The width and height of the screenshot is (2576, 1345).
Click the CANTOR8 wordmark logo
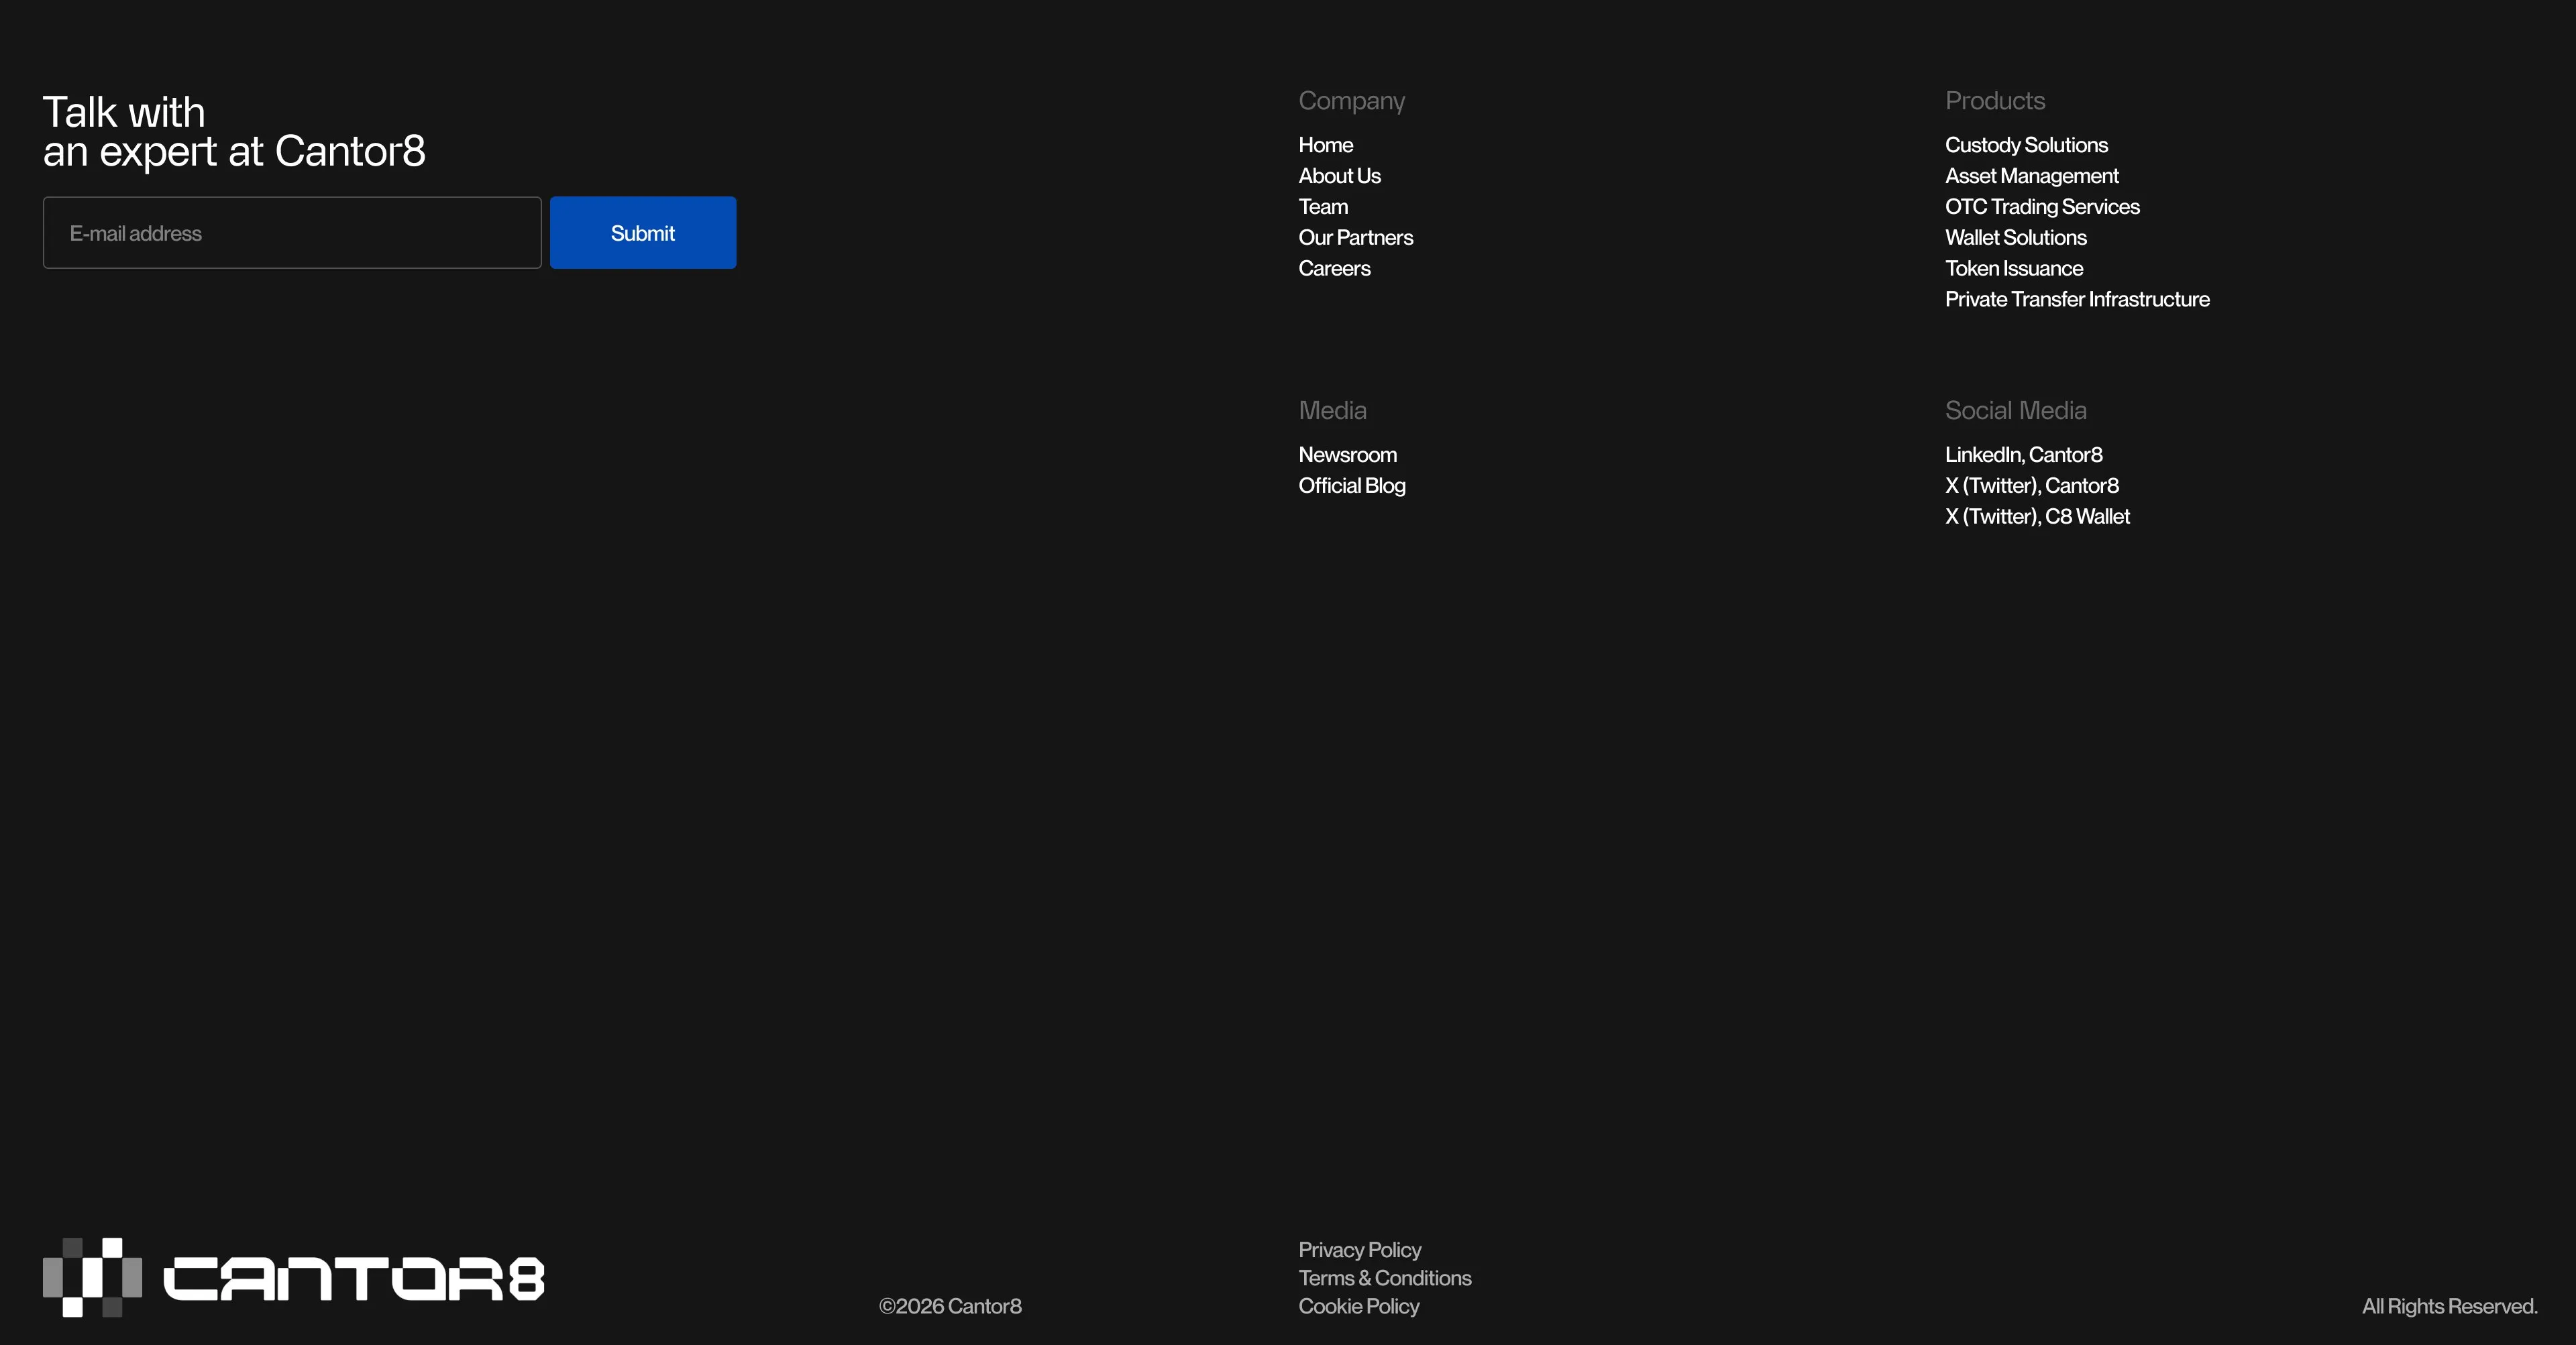[353, 1279]
